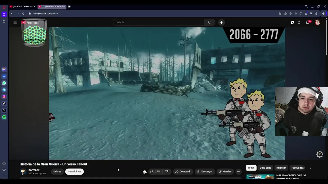Viewport: 328px width, 184px height.
Task: Show next filter chips with arrow
Action: click(310, 168)
